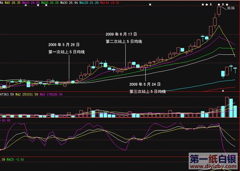The image size is (240, 171).
Task: Open the www.diyizby.com watermark link
Action: [213, 166]
